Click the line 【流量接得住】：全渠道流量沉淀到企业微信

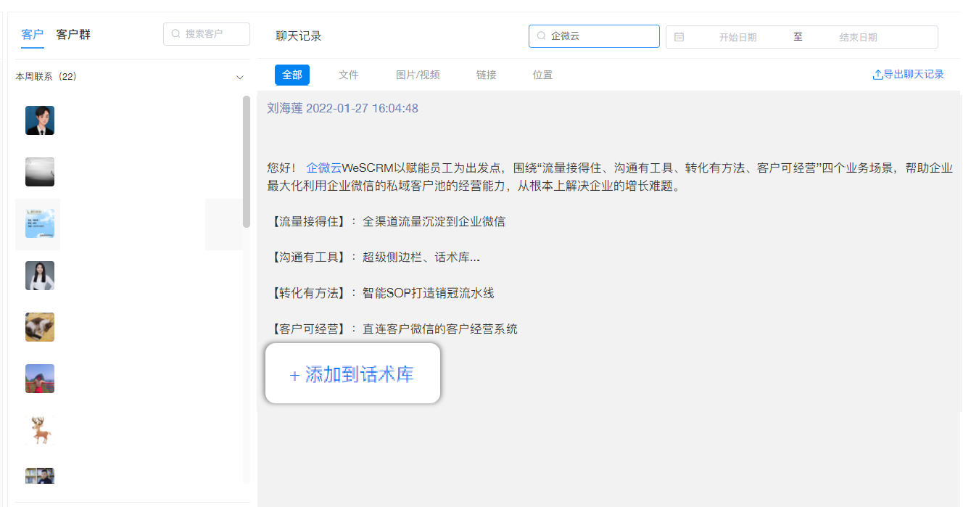[389, 221]
